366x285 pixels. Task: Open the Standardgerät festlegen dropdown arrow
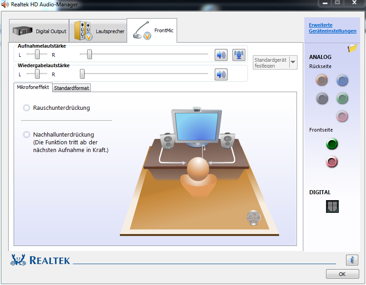click(293, 62)
